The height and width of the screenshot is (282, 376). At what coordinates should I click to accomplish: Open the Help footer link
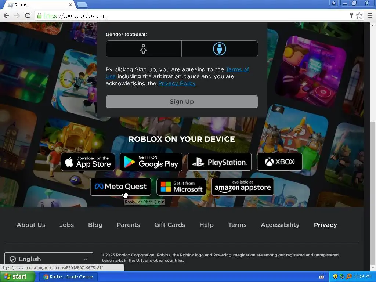(x=206, y=225)
